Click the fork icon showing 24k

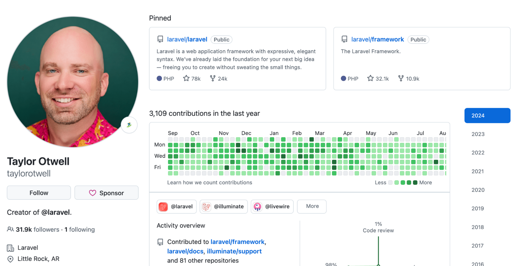click(x=213, y=78)
